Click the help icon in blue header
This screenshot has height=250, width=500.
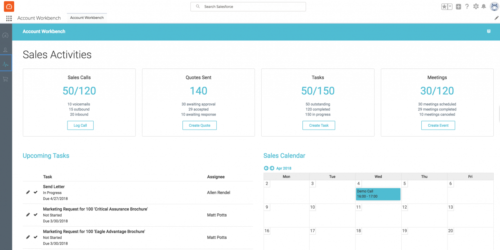[489, 31]
